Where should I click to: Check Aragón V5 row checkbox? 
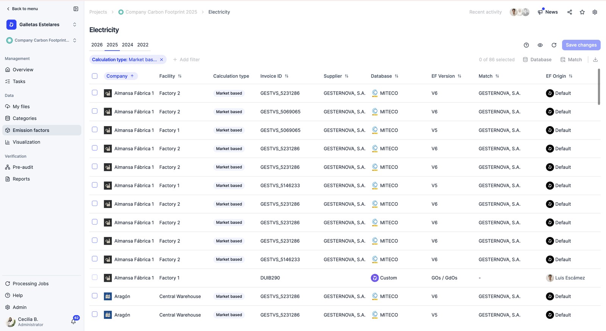95,314
